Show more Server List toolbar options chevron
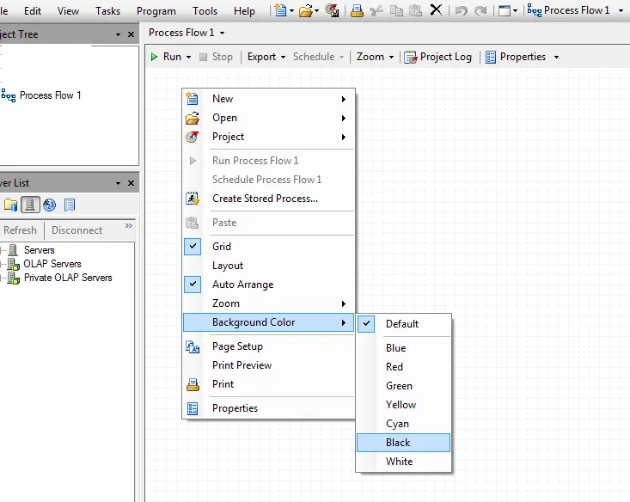This screenshot has width=630, height=502. 129,225
